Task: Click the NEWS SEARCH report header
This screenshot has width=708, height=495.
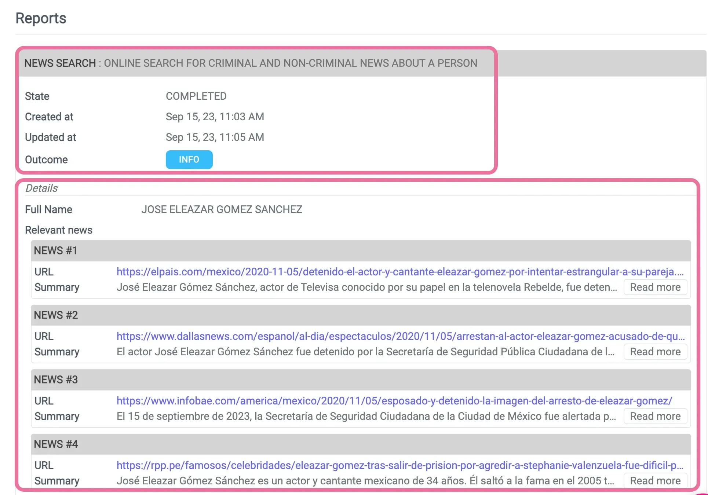Action: pyautogui.click(x=251, y=63)
